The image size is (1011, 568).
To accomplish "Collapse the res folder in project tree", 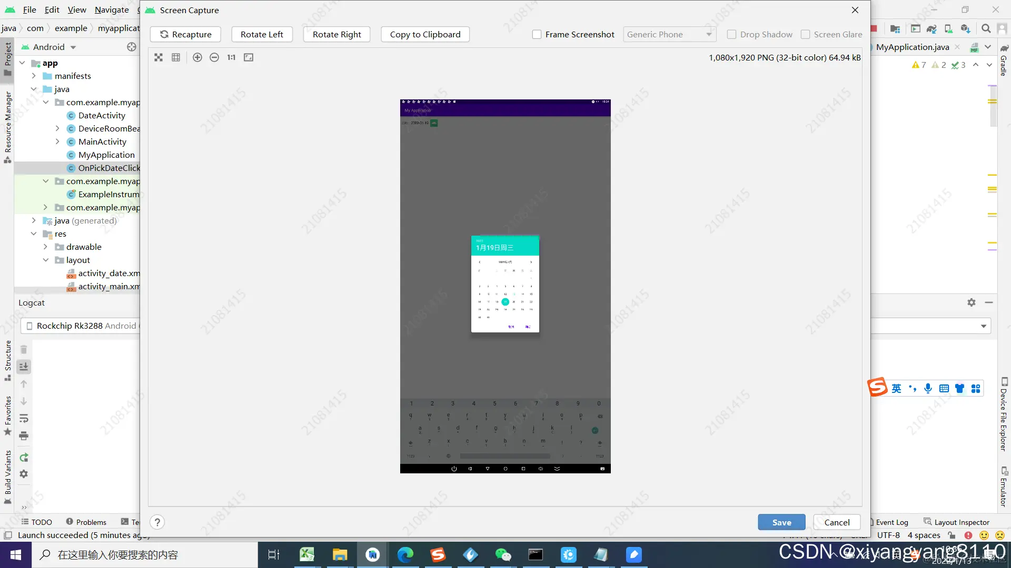I will (x=34, y=234).
